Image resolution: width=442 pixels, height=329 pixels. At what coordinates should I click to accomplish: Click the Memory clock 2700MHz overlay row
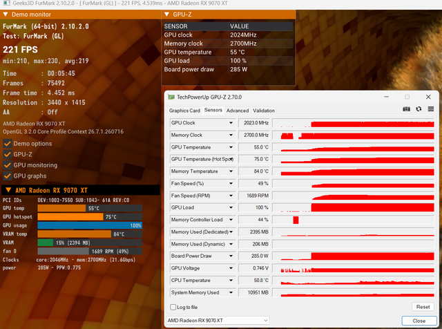(x=229, y=44)
